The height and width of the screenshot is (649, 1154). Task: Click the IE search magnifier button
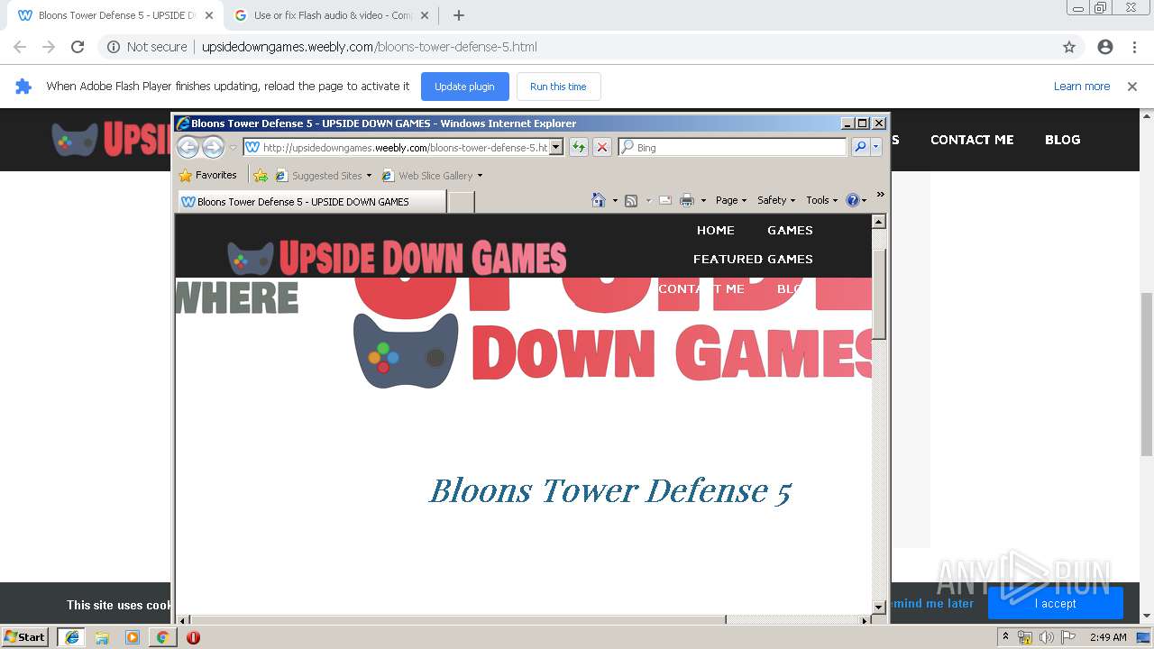coord(860,147)
